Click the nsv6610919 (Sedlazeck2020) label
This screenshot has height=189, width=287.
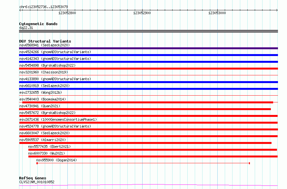(x=45, y=86)
